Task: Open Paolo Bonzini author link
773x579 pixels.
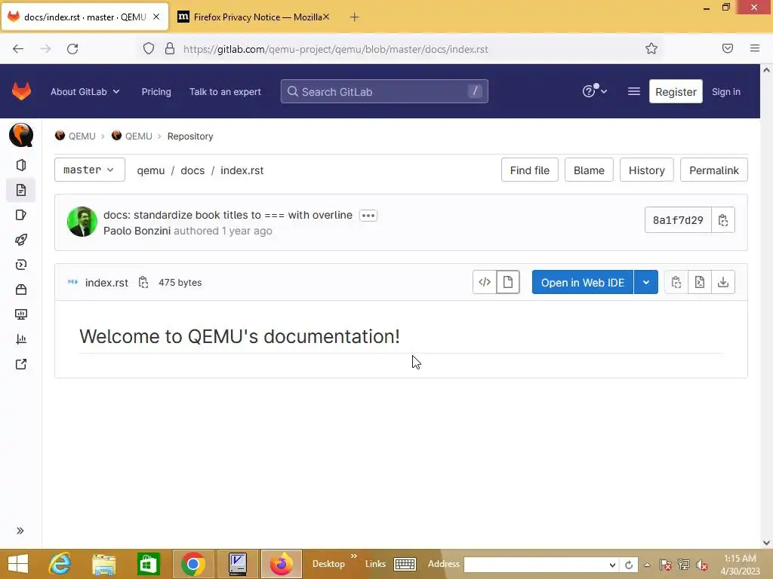Action: tap(137, 231)
